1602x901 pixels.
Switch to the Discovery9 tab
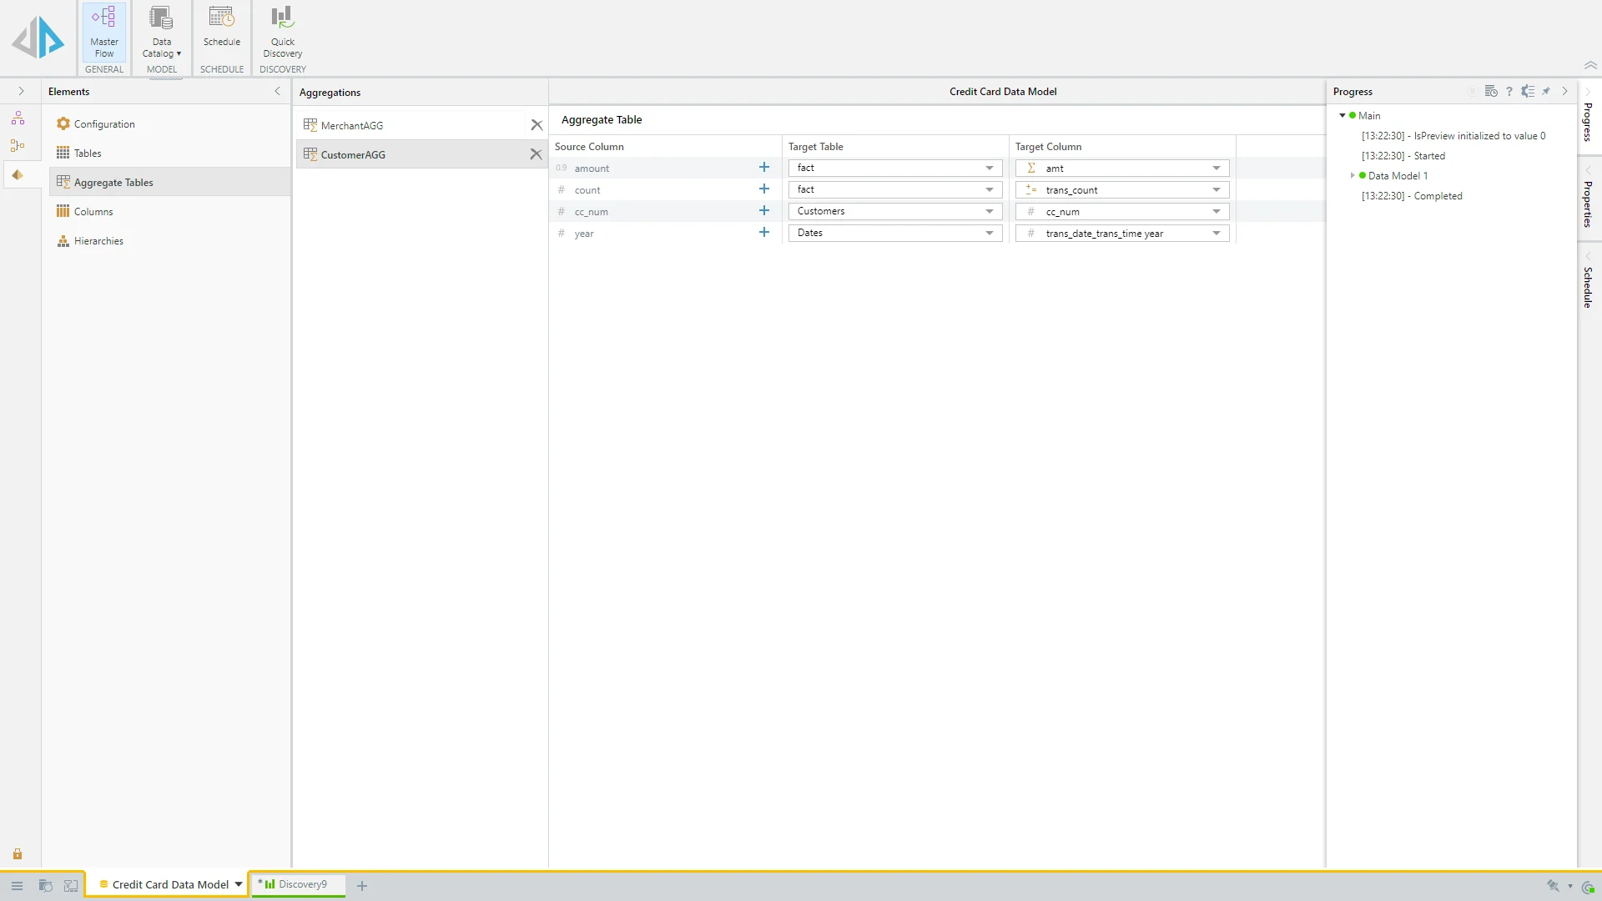coord(302,884)
